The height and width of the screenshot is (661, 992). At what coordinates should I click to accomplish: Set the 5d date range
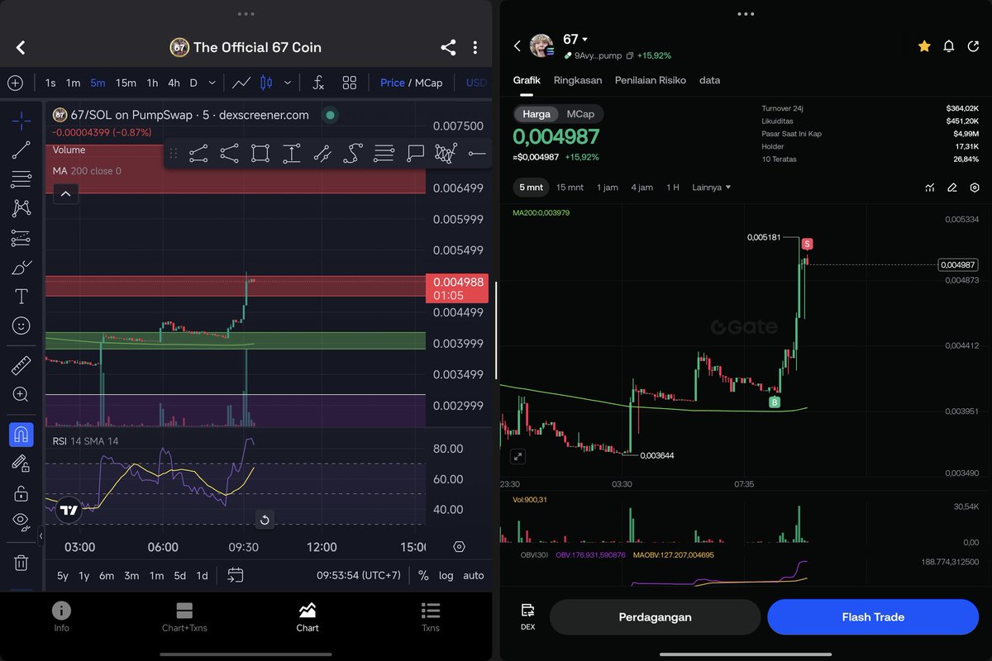179,576
